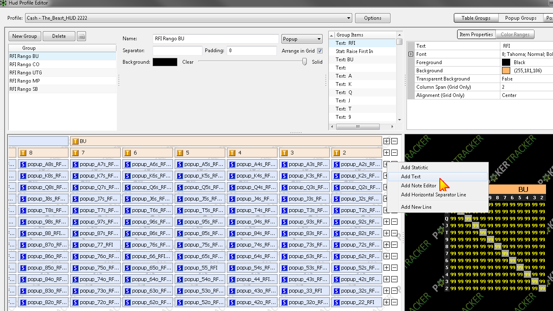Click minus icon on BU header row
This screenshot has width=553, height=311.
(394, 141)
